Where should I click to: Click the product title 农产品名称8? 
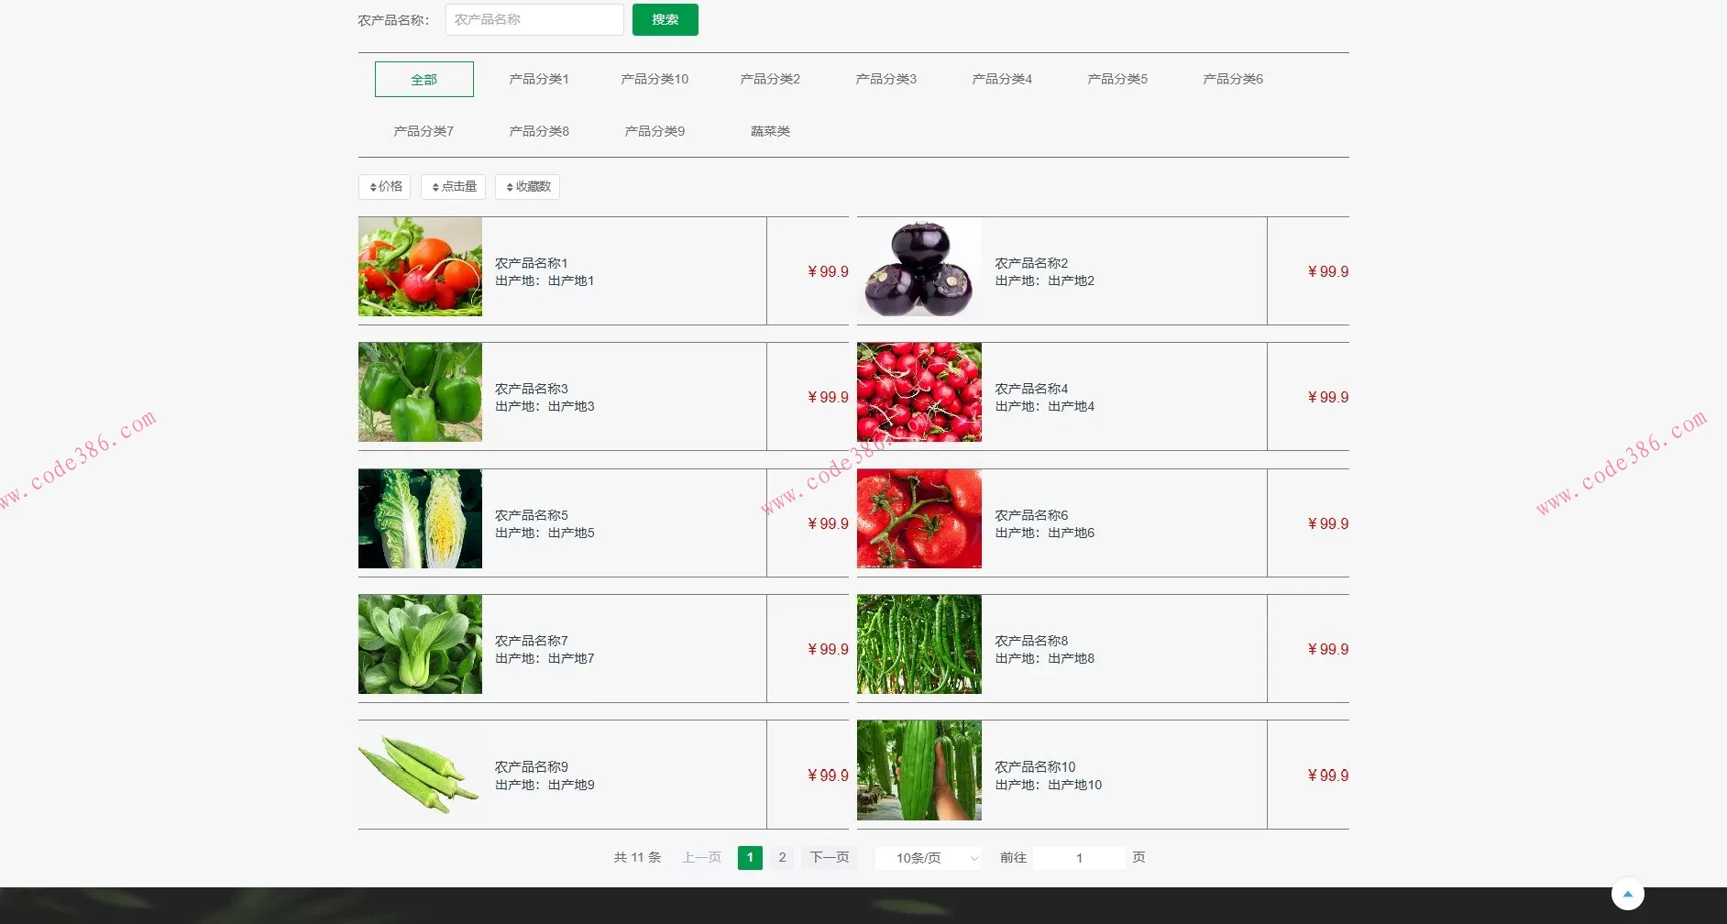tap(1031, 641)
